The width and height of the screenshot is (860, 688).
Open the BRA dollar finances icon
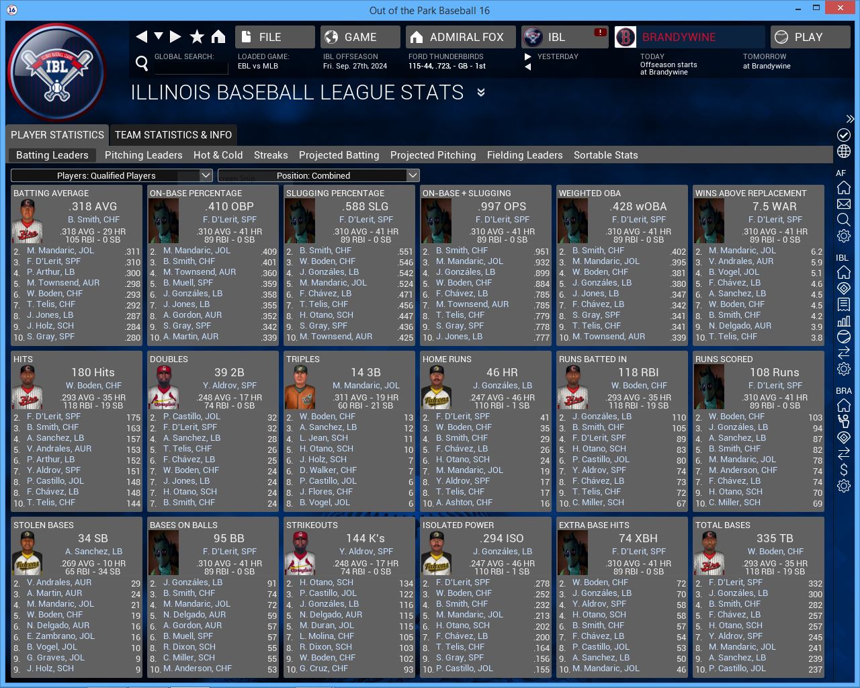[844, 470]
